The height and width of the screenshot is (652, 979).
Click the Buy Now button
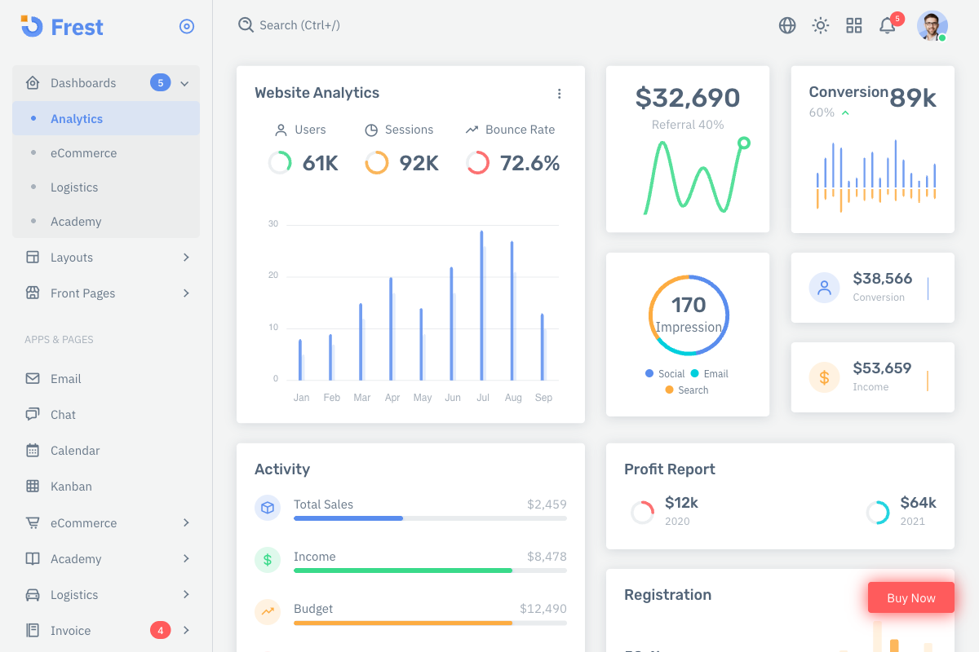[910, 597]
